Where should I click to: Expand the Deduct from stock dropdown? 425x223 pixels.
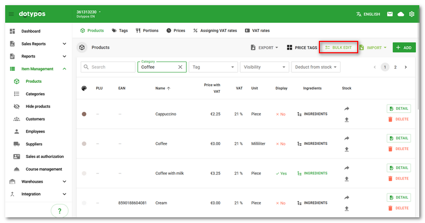[x=316, y=67]
